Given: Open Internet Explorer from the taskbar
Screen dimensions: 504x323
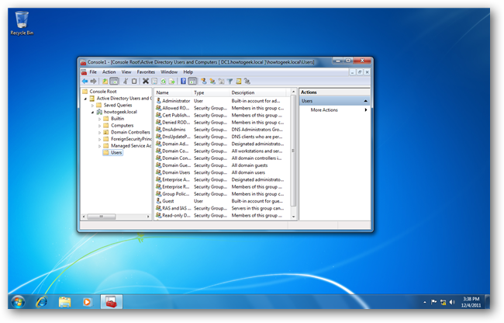Looking at the screenshot, I should pyautogui.click(x=41, y=301).
